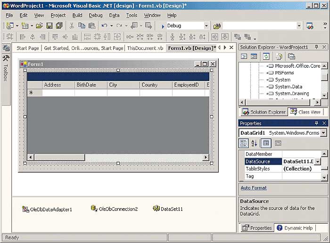This screenshot has height=243, width=330.
Task: Click the Navigate Backward icon
Action: (134, 25)
